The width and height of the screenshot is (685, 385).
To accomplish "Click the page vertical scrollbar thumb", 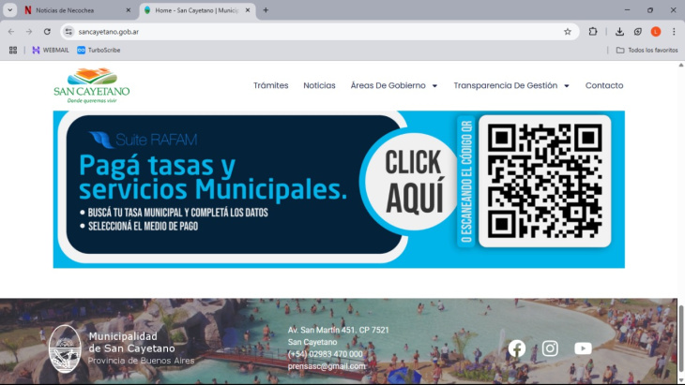I will click(x=680, y=338).
